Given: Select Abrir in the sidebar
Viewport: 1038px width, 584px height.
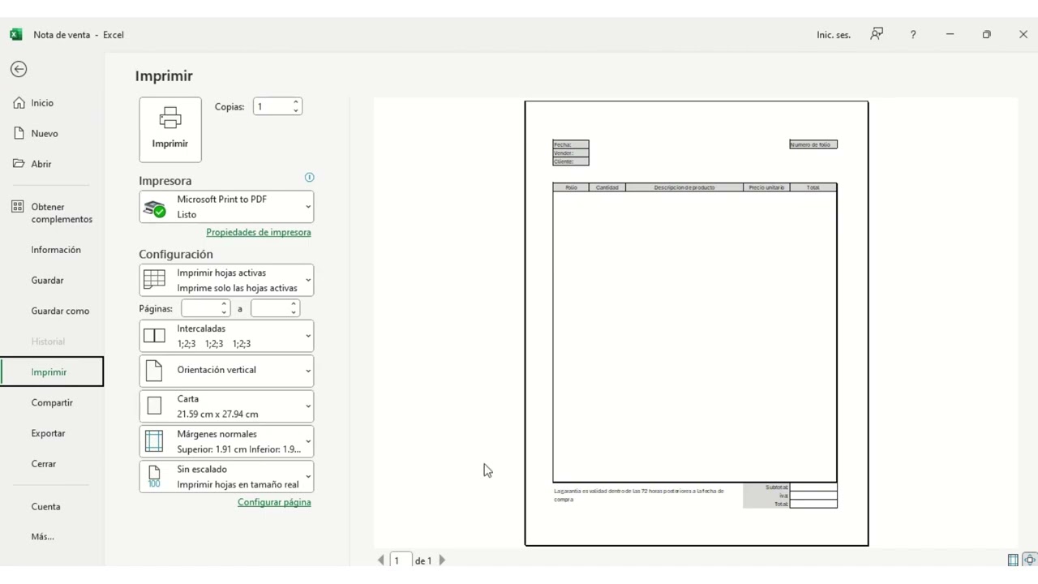Looking at the screenshot, I should click(x=52, y=164).
